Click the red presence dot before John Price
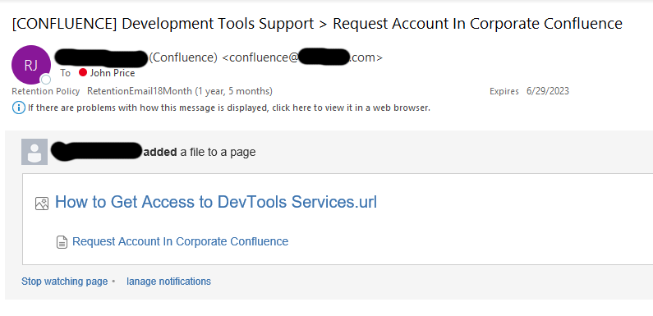 [x=83, y=72]
